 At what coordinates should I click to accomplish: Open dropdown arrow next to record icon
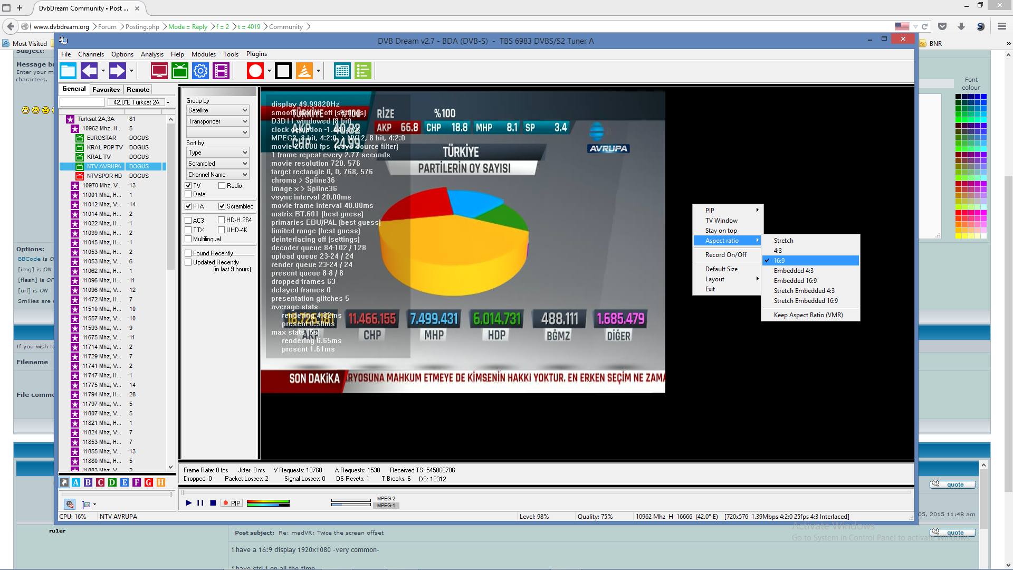click(x=269, y=71)
